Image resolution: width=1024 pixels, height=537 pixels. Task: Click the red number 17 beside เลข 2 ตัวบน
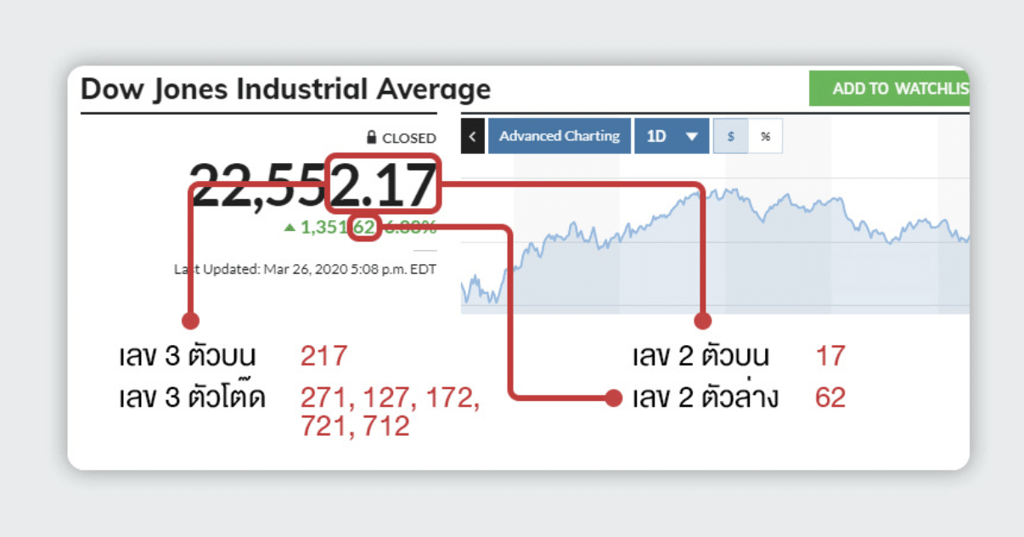click(x=830, y=356)
